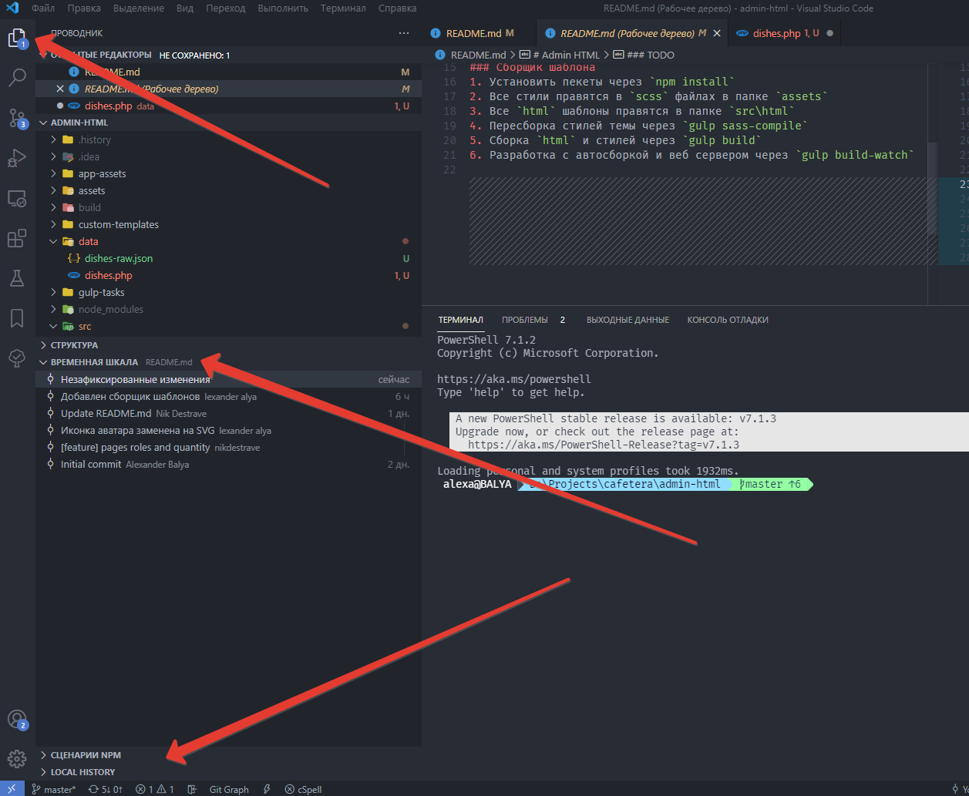Switch to the dishes.php editor tab
969x796 pixels.
tap(776, 34)
